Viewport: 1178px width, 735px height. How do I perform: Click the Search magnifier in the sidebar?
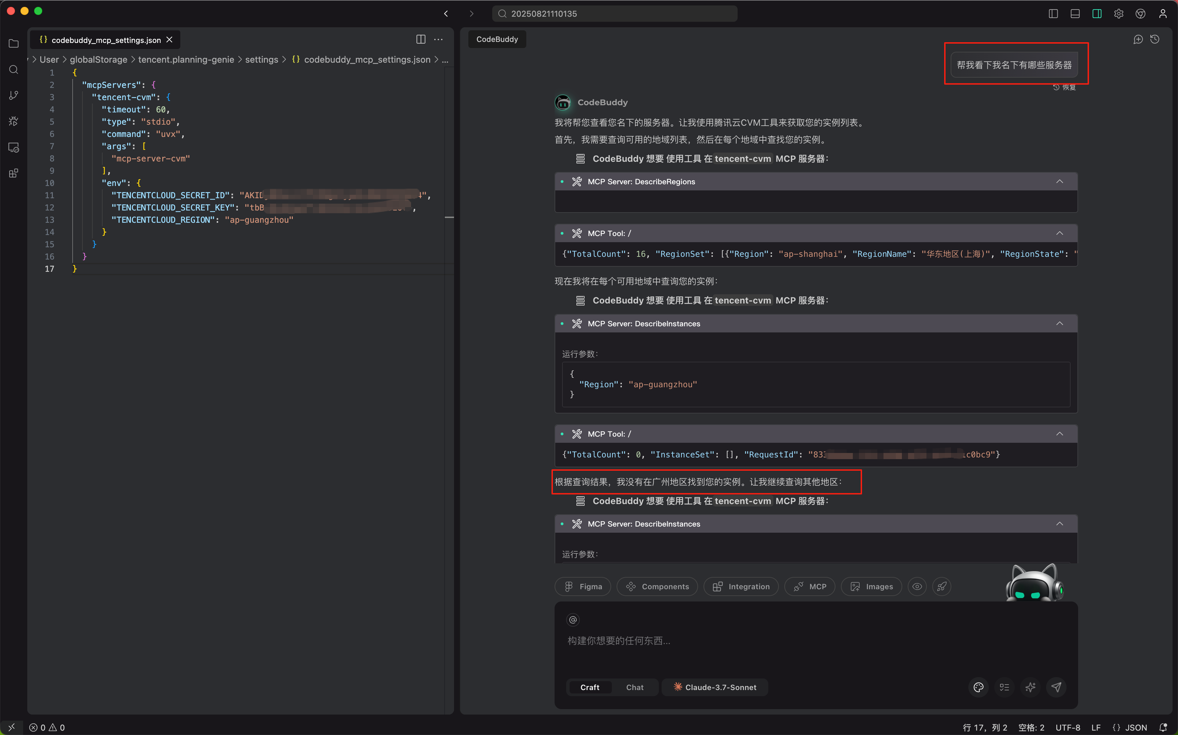(13, 69)
